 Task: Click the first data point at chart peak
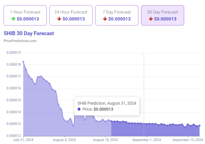coord(23,62)
